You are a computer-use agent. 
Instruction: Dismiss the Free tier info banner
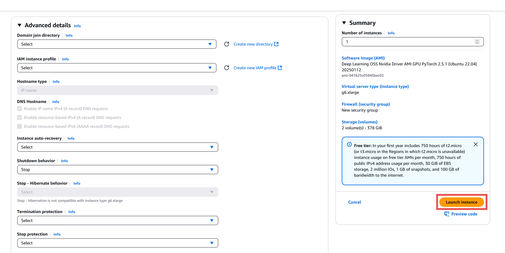(476, 144)
